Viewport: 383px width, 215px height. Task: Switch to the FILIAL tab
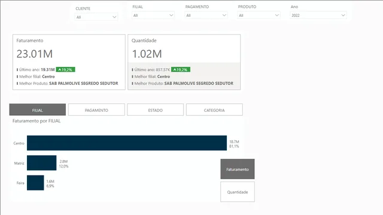pos(38,110)
